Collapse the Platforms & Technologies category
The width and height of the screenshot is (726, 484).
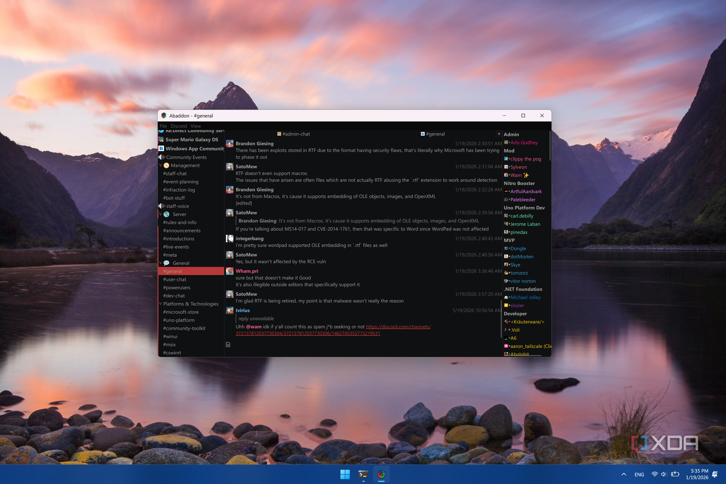point(160,304)
